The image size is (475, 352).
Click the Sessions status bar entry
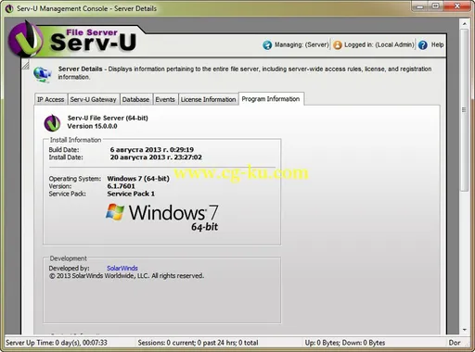198,343
